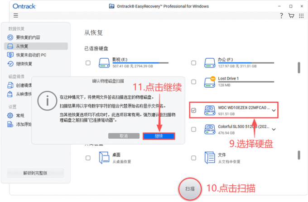Image resolution: width=308 pixels, height=202 pixels.
Task: Click the 确认物理磁盘扫描 dialog title
Action: [108, 81]
